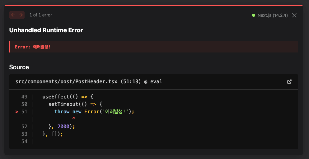Click the Next.js (14.2.4) version label
Image resolution: width=309 pixels, height=159 pixels.
coord(273,15)
